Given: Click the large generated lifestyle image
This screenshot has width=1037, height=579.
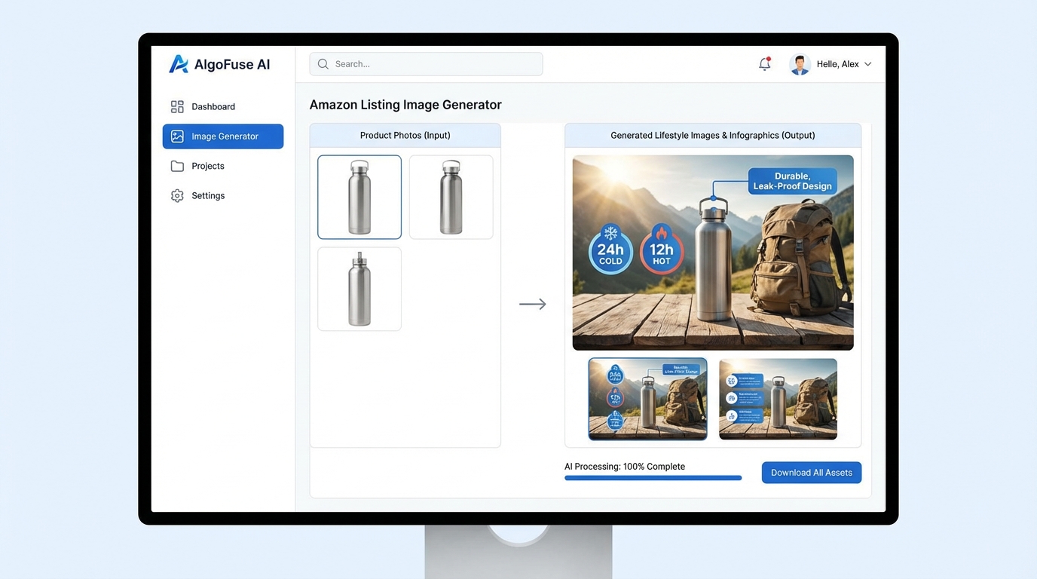Looking at the screenshot, I should 713,252.
